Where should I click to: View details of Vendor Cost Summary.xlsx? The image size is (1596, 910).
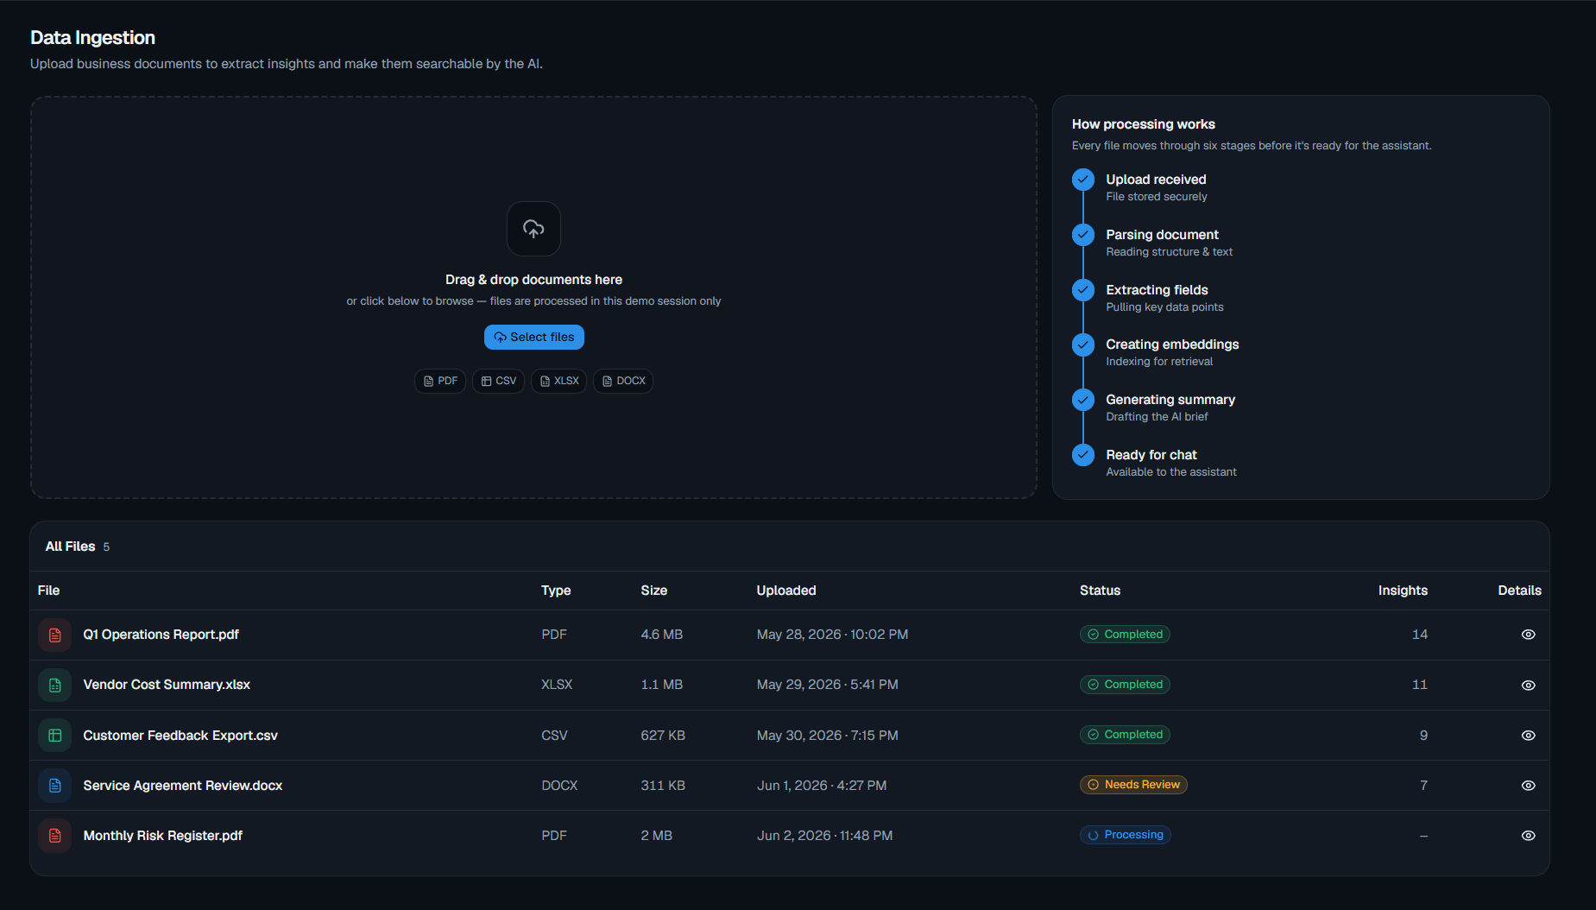point(1528,685)
